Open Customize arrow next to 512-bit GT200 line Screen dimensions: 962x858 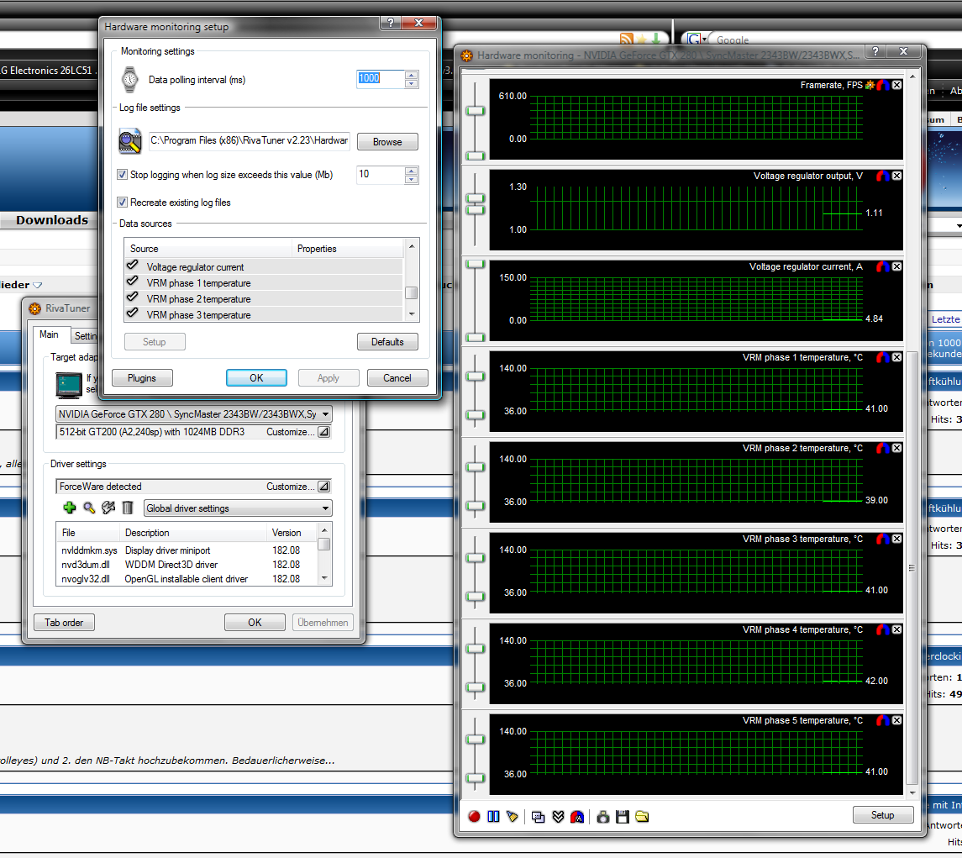(324, 432)
